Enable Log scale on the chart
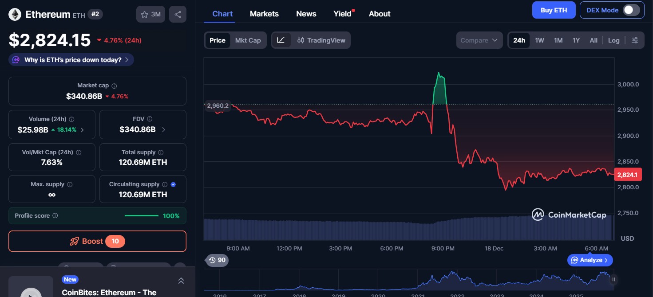The image size is (653, 297). pyautogui.click(x=613, y=40)
